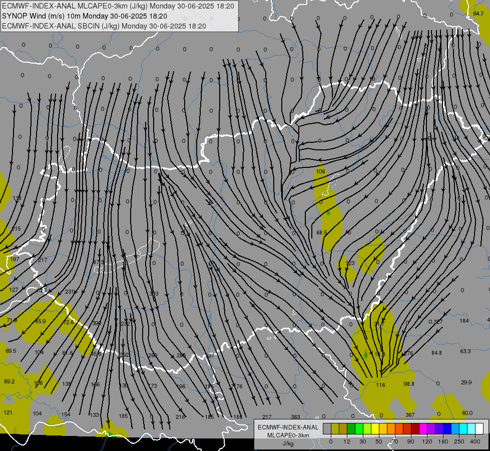
Task: Click the 89.2 value on the map
Action: pyautogui.click(x=10, y=381)
